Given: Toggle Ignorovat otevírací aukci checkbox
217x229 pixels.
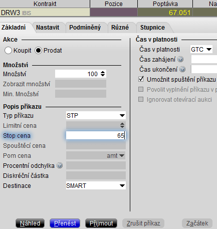Looking at the screenshot, I should coord(141,99).
